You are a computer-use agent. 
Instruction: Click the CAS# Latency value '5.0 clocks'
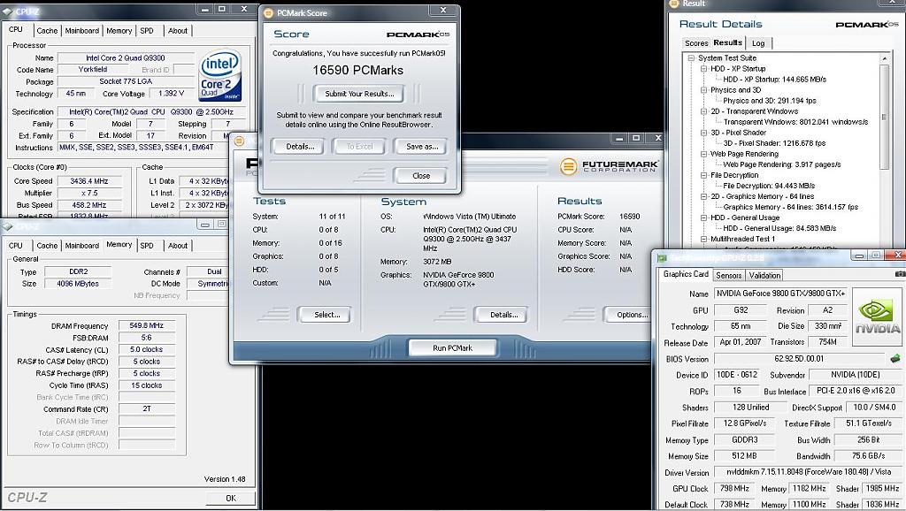[x=147, y=349]
